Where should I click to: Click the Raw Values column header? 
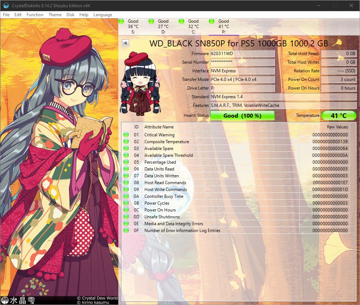tap(324, 127)
